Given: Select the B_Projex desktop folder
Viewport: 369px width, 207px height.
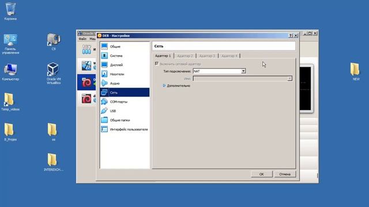Looking at the screenshot, I should point(10,132).
